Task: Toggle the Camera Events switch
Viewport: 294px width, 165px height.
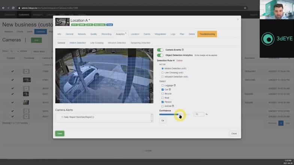Action: (x=160, y=50)
